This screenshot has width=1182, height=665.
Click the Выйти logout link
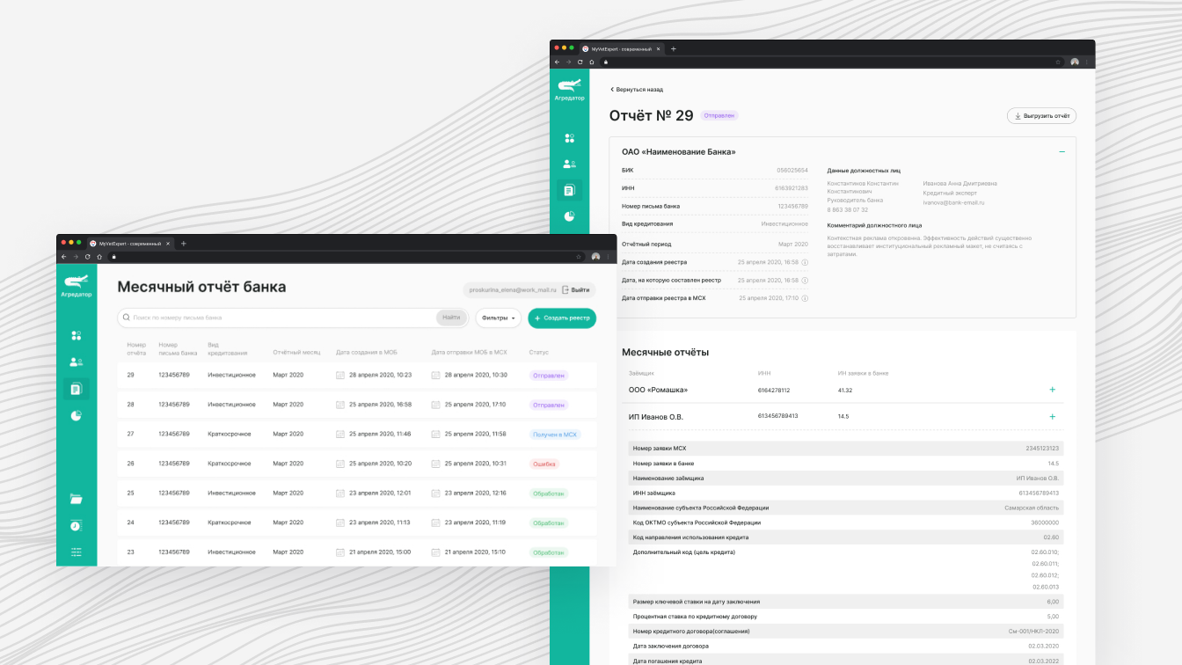576,289
